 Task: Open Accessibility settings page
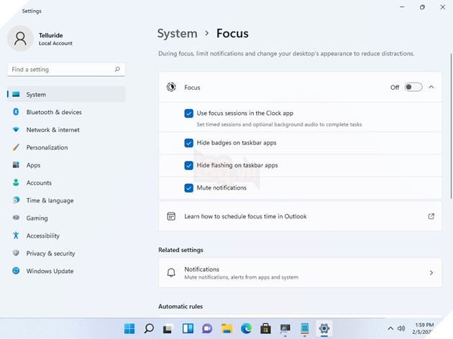(x=66, y=236)
